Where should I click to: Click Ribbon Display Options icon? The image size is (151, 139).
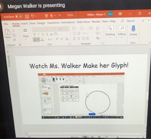point(120,14)
